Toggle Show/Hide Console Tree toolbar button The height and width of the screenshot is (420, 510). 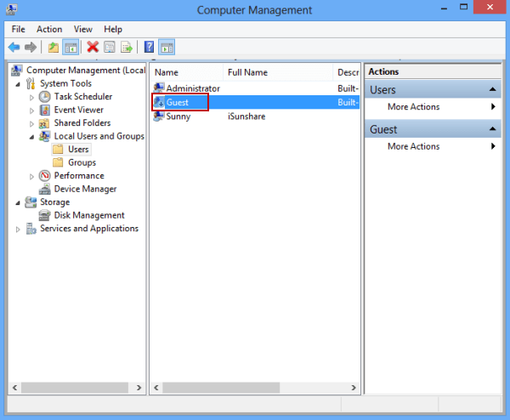70,48
